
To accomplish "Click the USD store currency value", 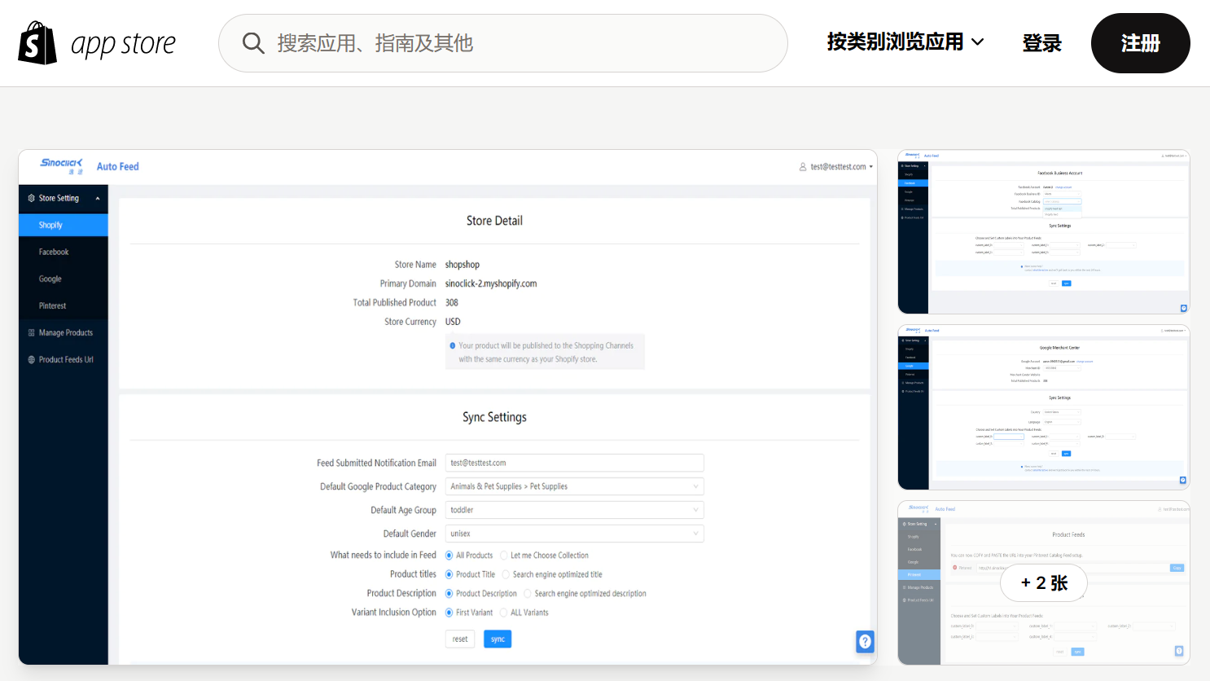I will (x=453, y=322).
